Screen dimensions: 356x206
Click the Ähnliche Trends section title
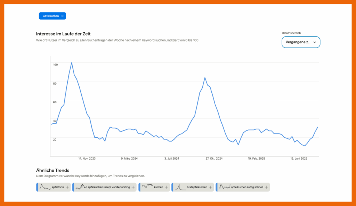tap(52, 170)
